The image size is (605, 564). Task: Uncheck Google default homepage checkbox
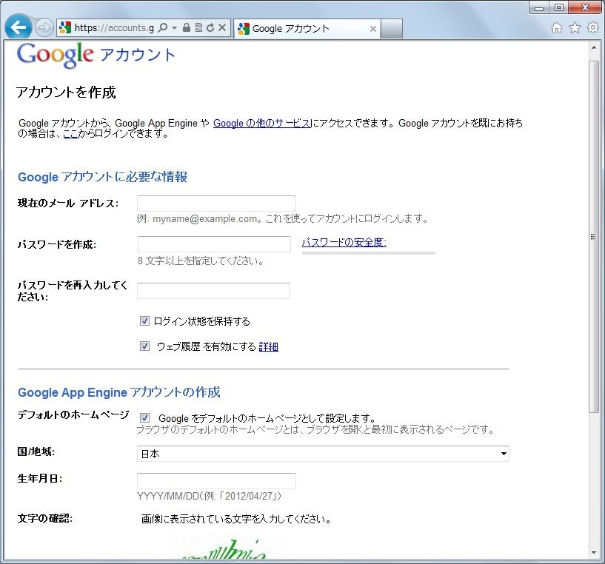pos(145,418)
